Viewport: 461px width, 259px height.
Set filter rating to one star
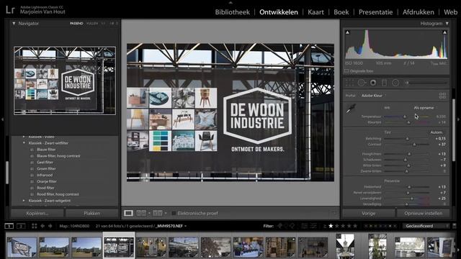(331, 226)
